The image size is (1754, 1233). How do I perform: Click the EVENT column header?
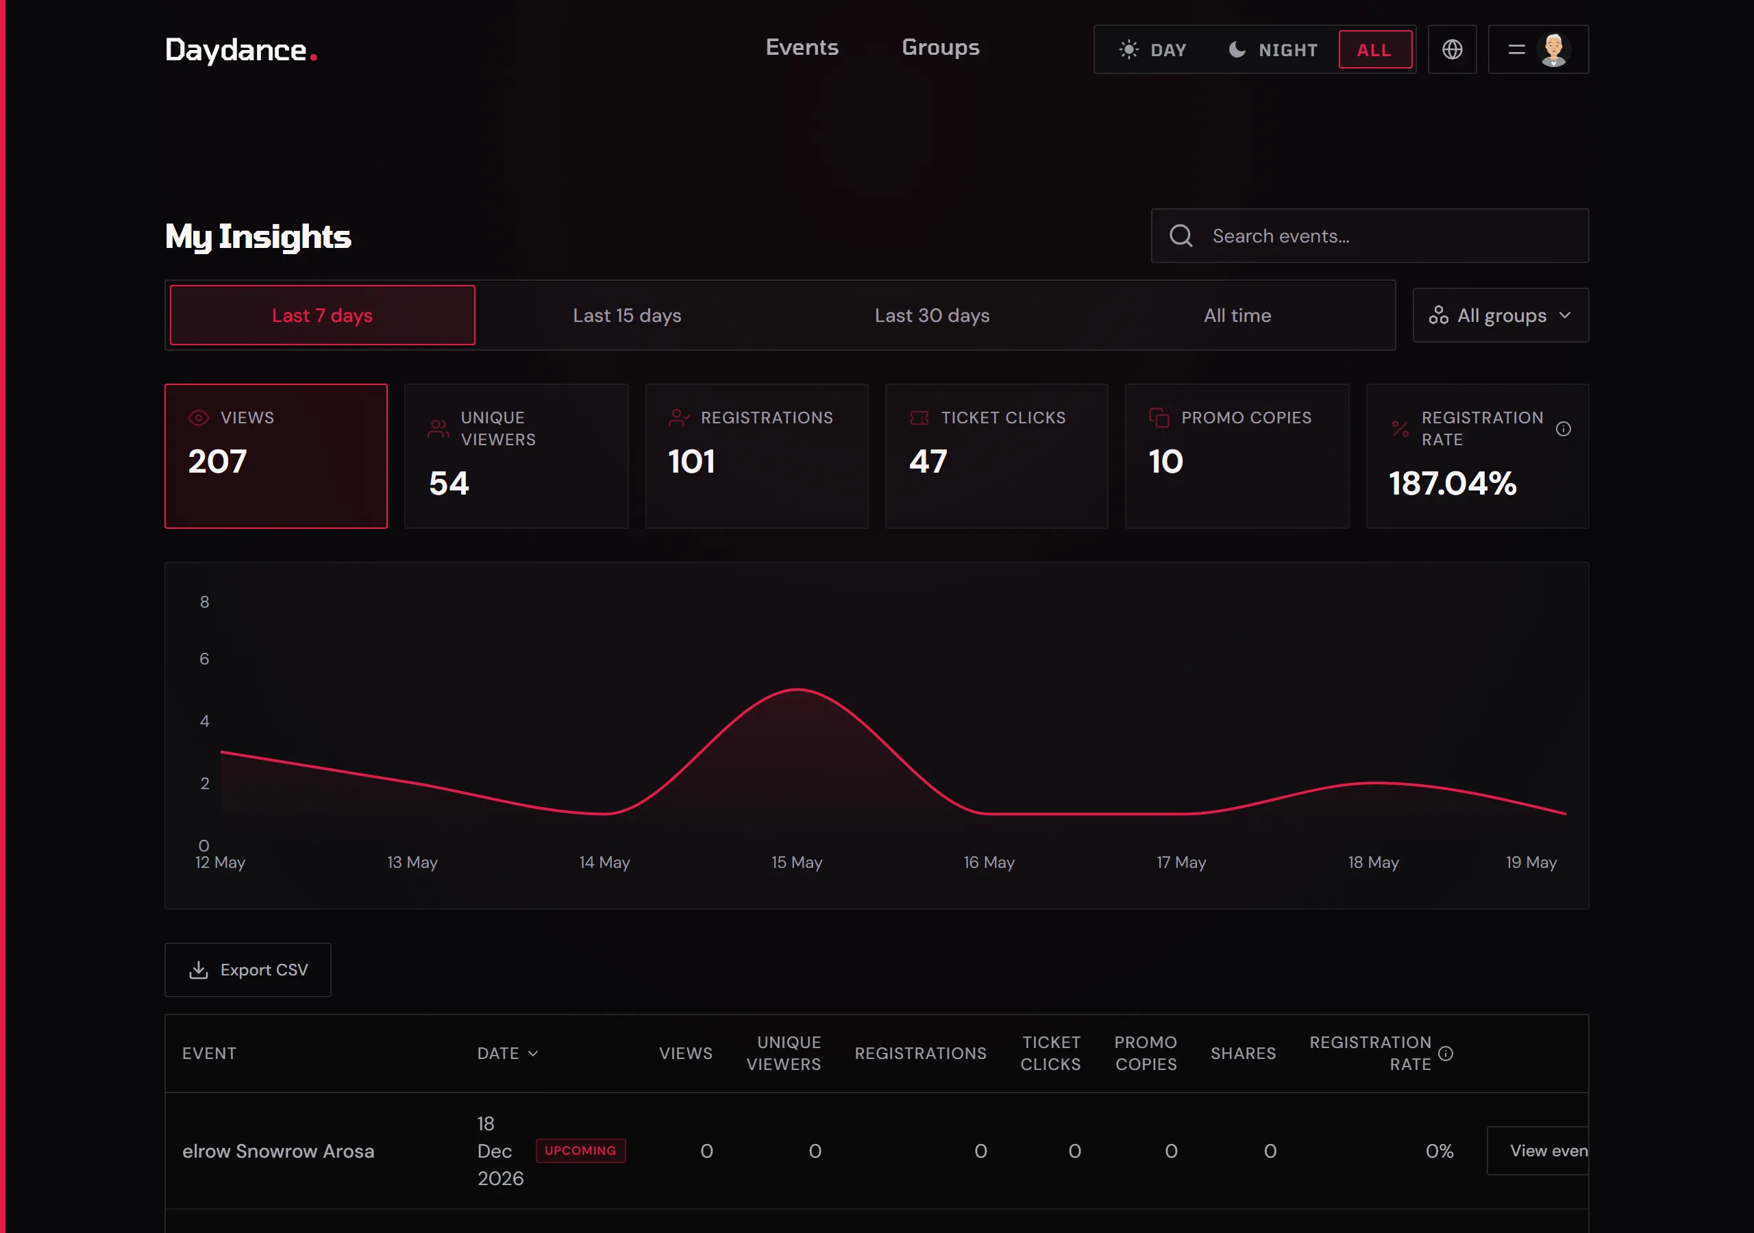[210, 1054]
